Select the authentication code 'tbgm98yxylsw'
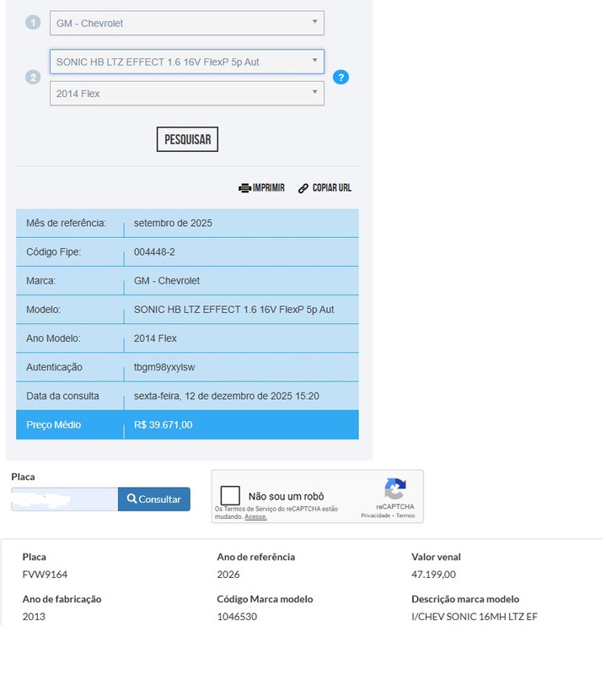606x675 pixels. click(x=164, y=368)
